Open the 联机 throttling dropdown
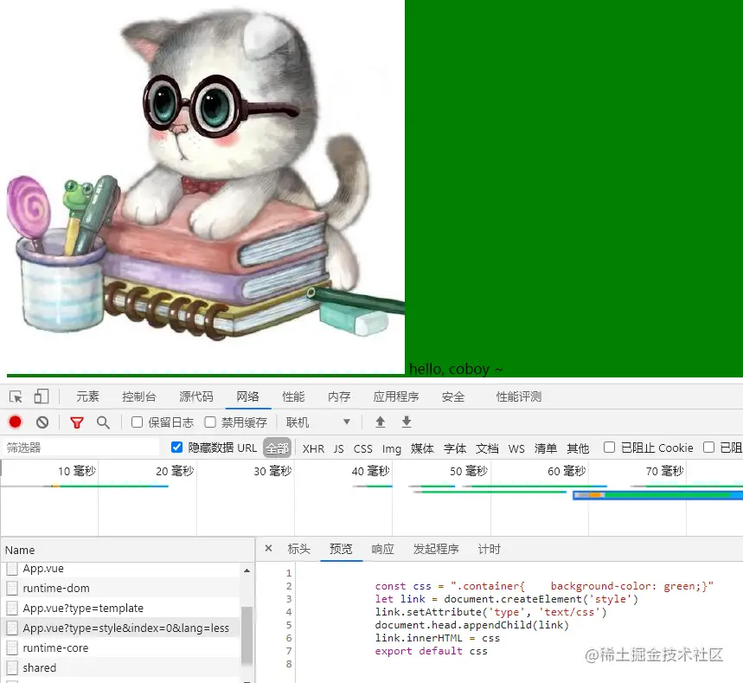Screen dimensions: 743x683 coord(318,422)
